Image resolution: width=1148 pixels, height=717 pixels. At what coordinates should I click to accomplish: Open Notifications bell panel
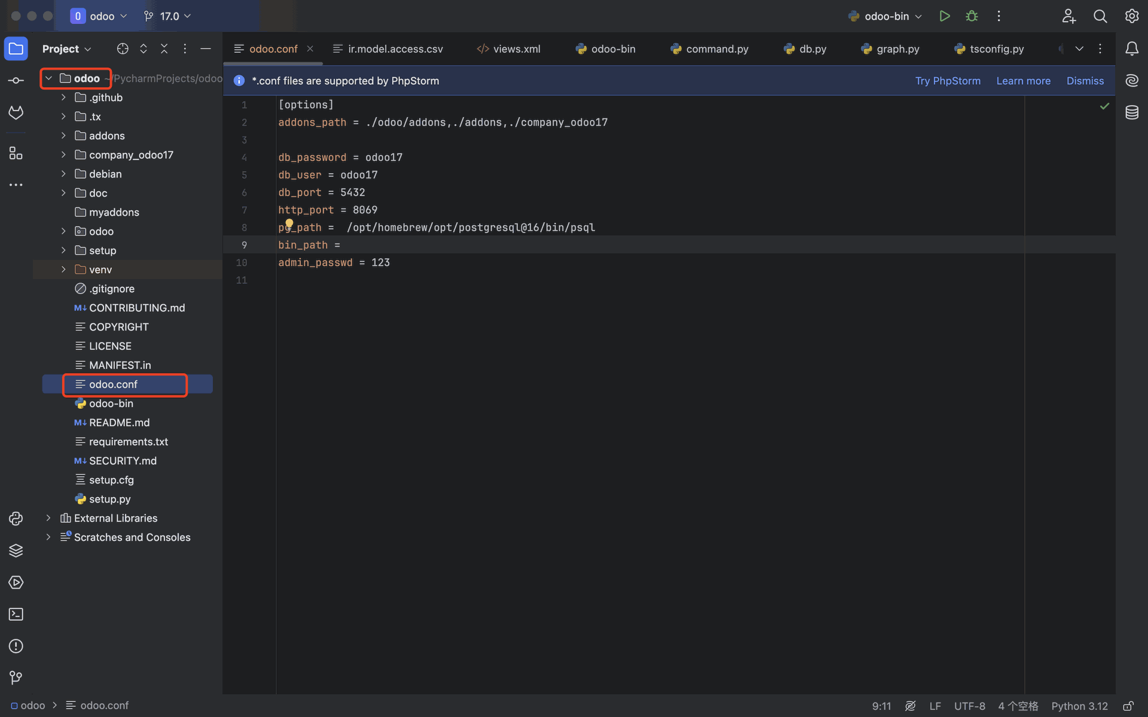tap(1132, 49)
